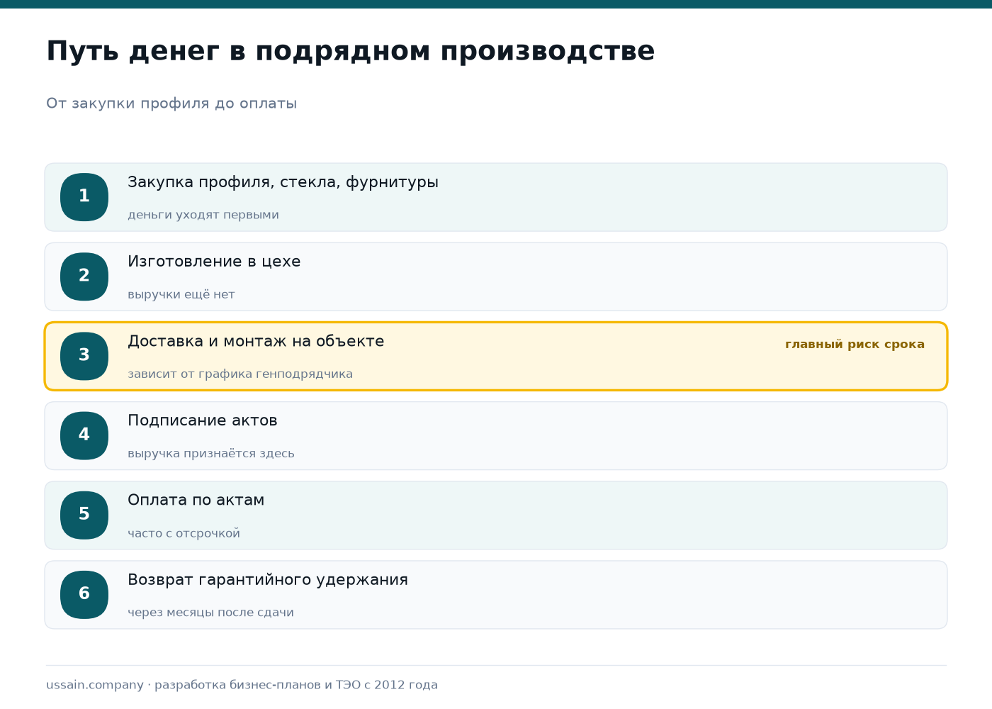Screen dimensions: 992x709
Task: Select the title 'Путь денег в подрядном производстве'
Action: 351,52
